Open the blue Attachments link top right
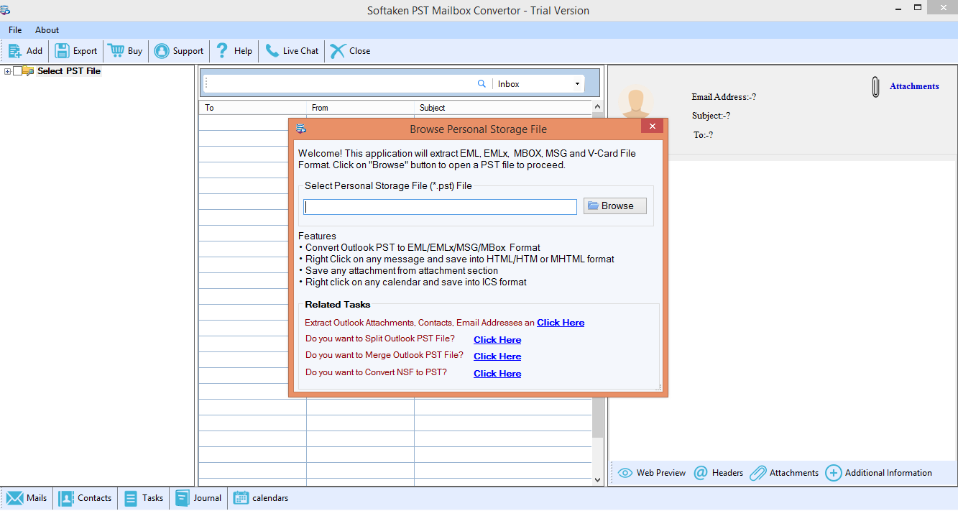The height and width of the screenshot is (511, 958). (914, 86)
